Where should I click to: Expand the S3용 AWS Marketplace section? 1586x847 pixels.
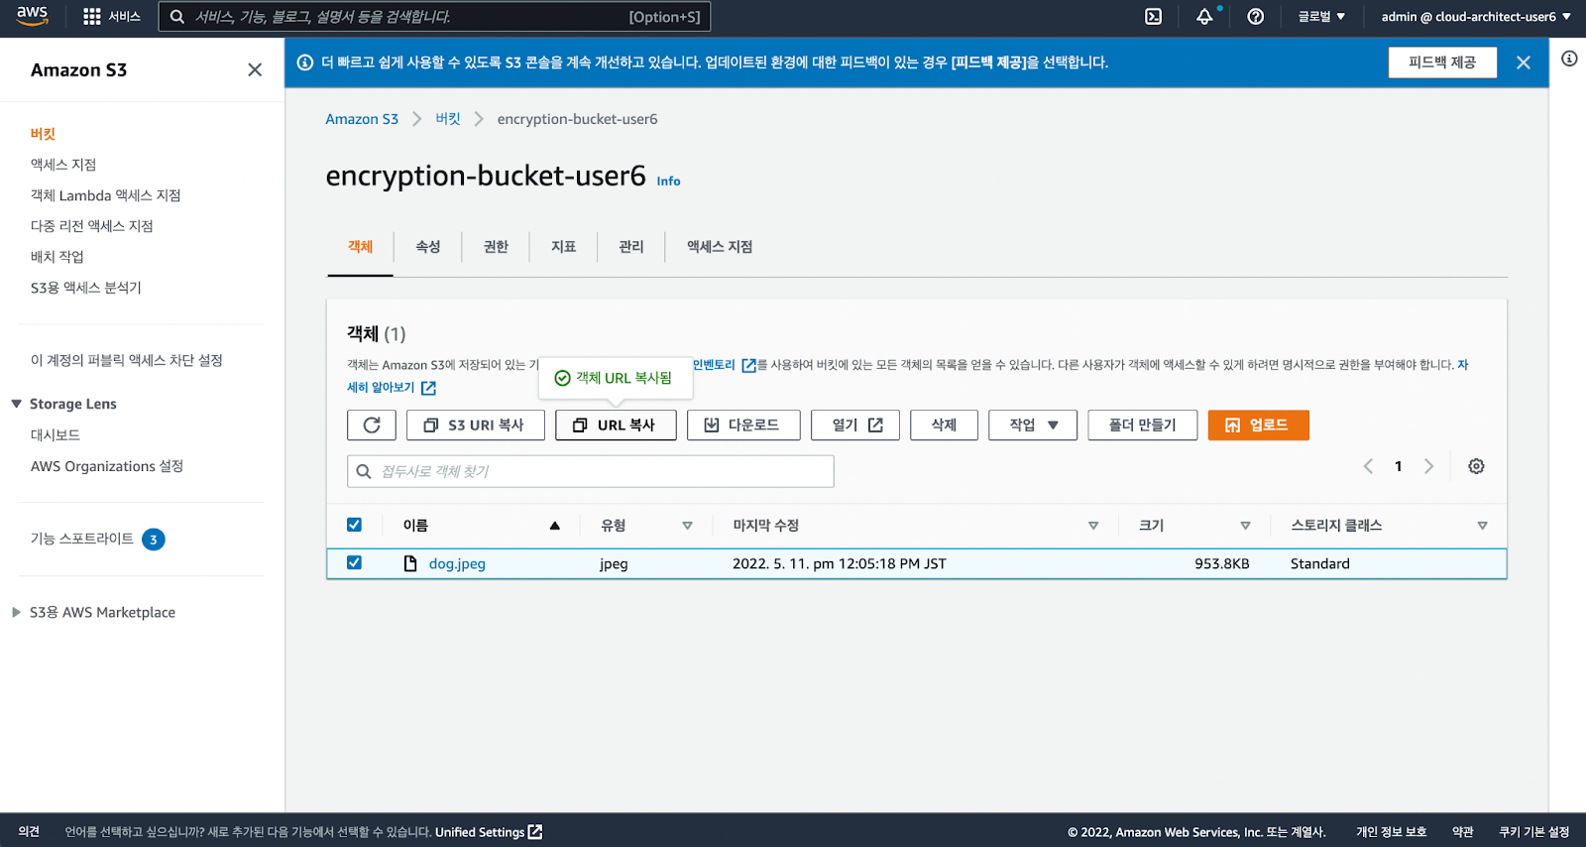[x=16, y=612]
